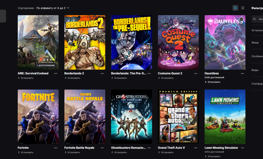Viewport: 263px width, 159px height.
Task: Open three-dot menu for Grand Theft Auto V
Action: (196, 148)
